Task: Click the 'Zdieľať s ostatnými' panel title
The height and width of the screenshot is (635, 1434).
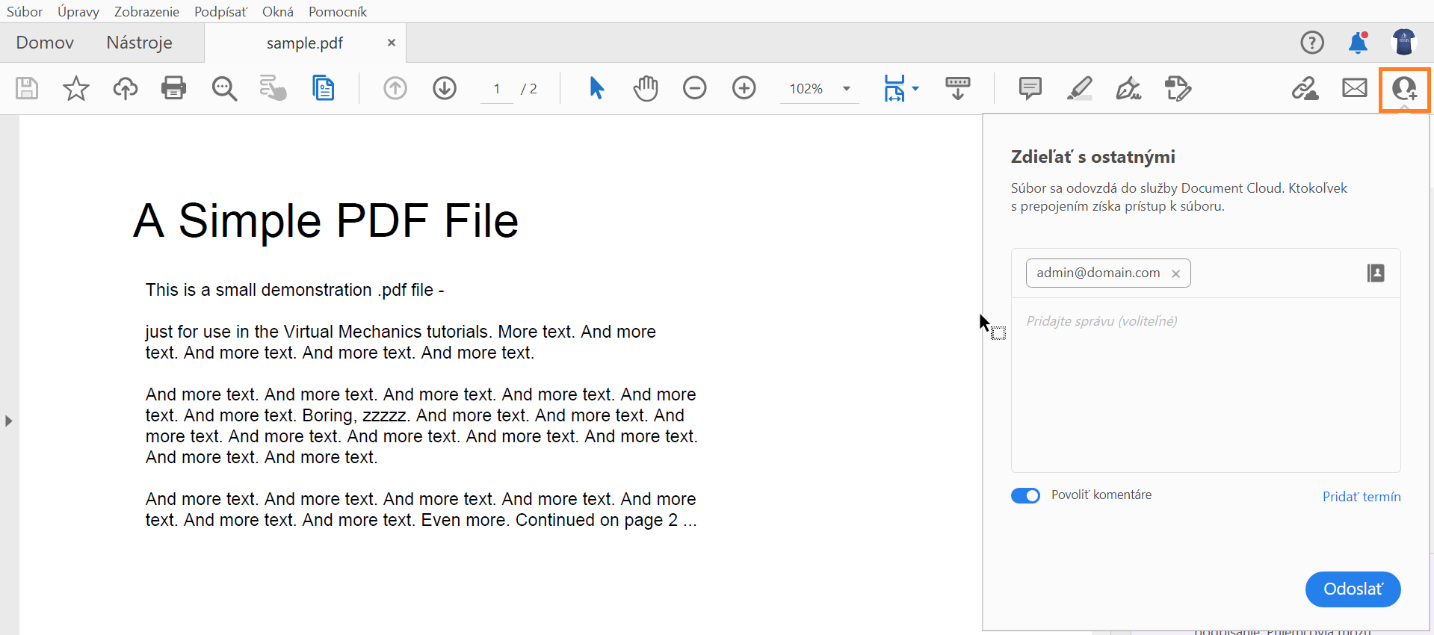Action: pyautogui.click(x=1093, y=157)
